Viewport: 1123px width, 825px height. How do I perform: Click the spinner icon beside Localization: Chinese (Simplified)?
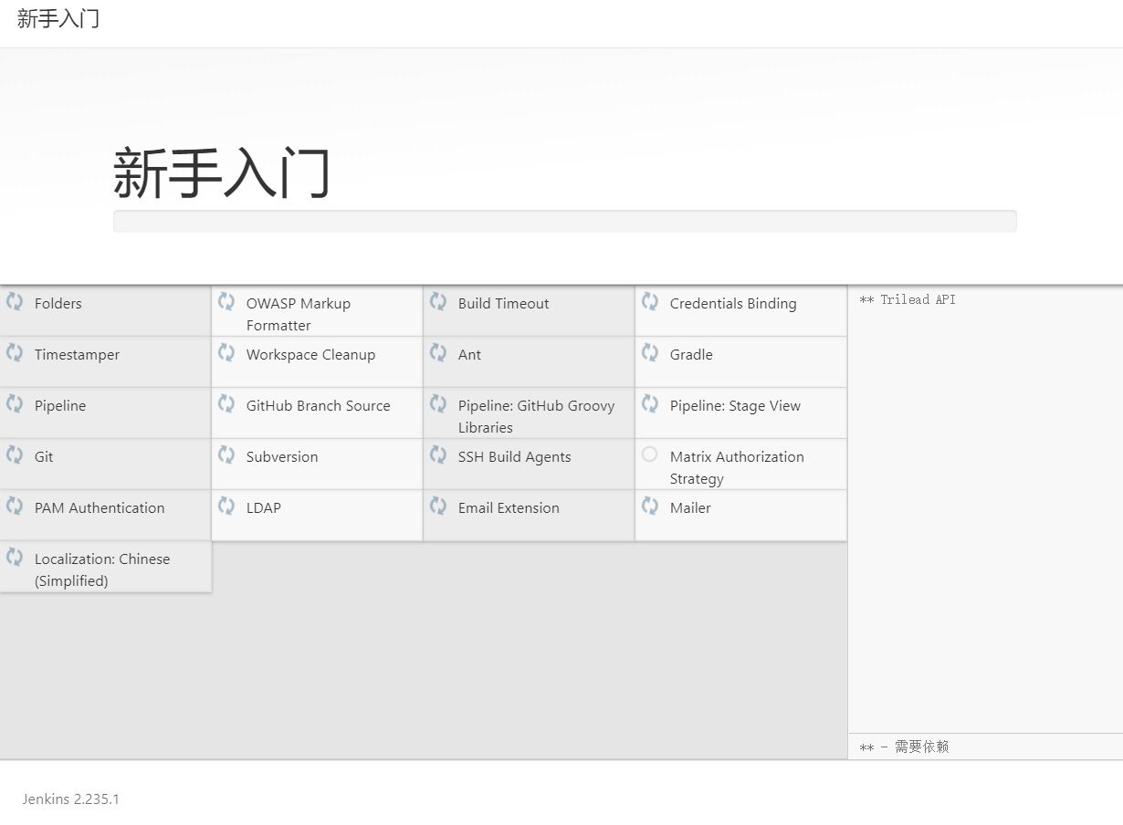point(15,558)
